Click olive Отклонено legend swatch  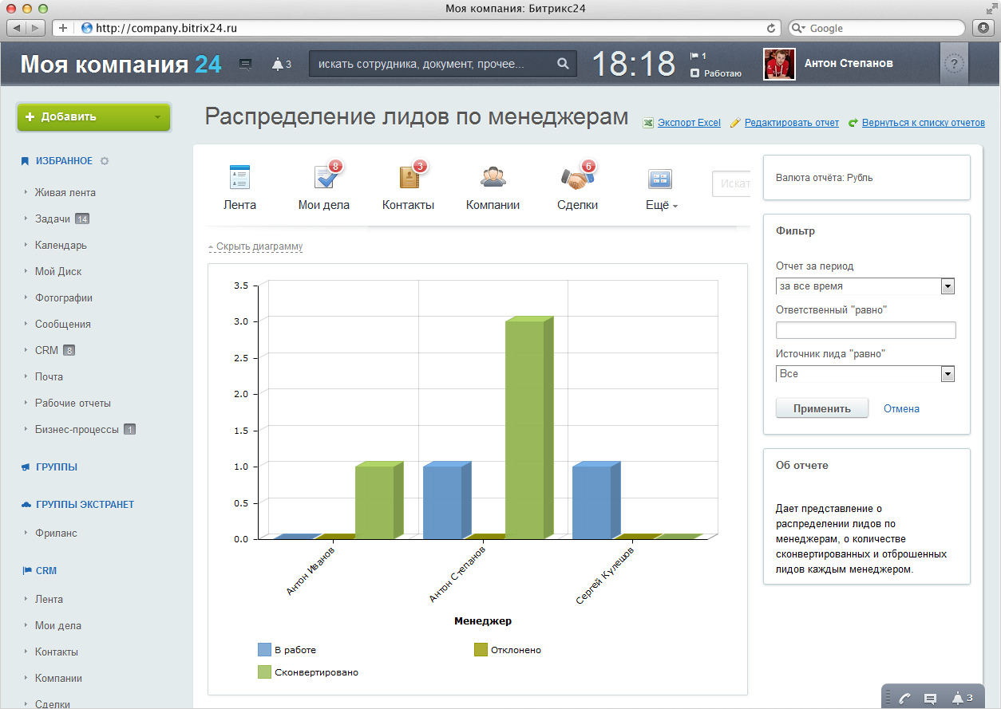[x=481, y=650]
